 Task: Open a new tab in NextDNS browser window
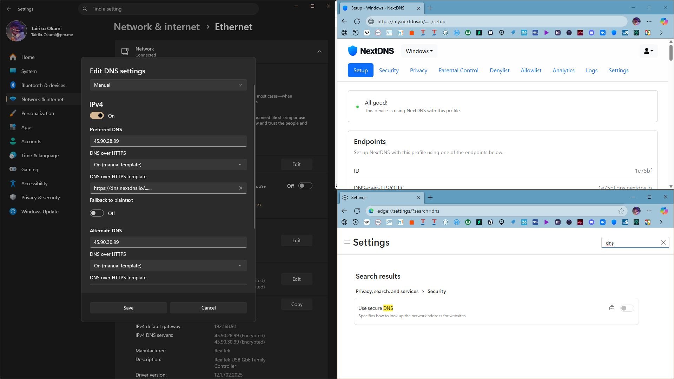pyautogui.click(x=430, y=8)
